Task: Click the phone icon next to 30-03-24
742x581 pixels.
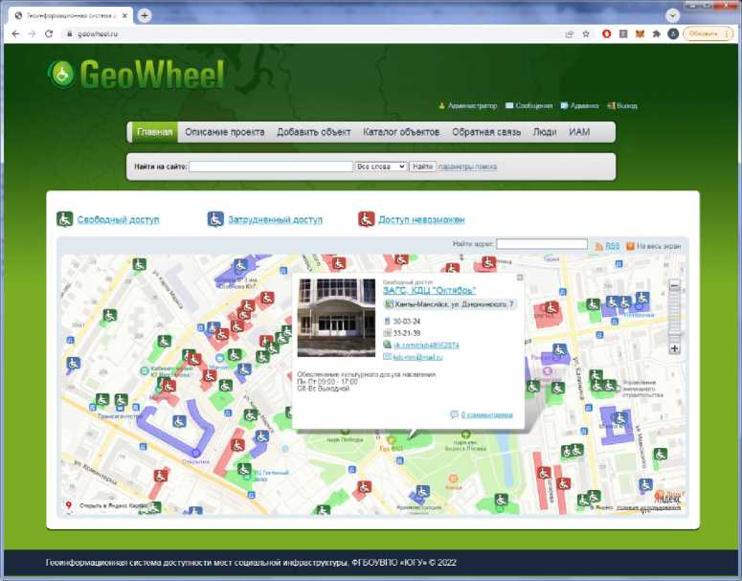Action: coord(387,322)
